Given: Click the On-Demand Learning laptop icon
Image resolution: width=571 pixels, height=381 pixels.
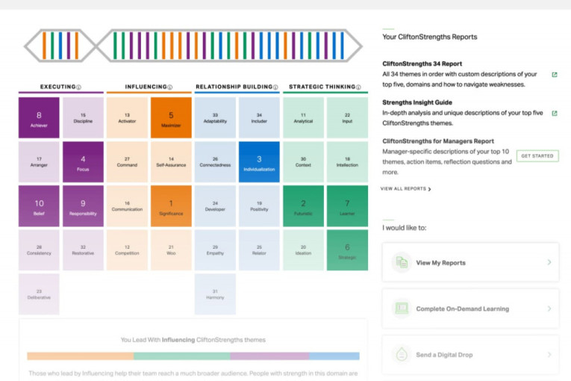Looking at the screenshot, I should coord(402,308).
